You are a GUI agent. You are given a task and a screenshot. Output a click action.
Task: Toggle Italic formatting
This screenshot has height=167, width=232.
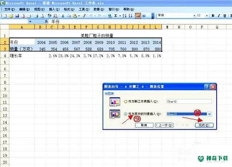(x=219, y=16)
